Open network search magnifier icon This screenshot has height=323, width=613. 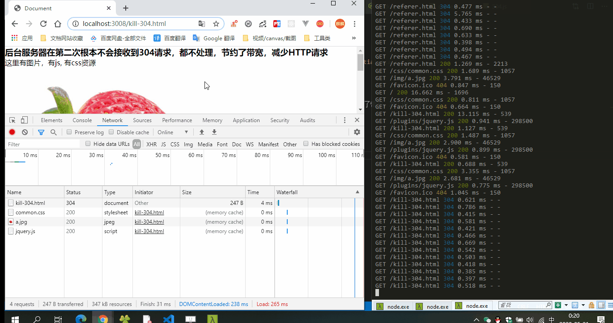[x=53, y=132]
